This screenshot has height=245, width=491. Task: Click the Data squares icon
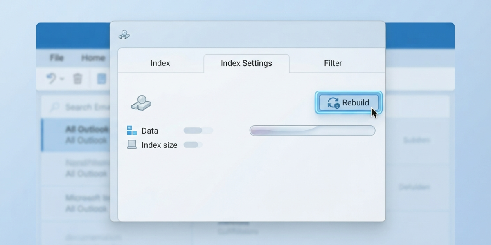pyautogui.click(x=132, y=131)
